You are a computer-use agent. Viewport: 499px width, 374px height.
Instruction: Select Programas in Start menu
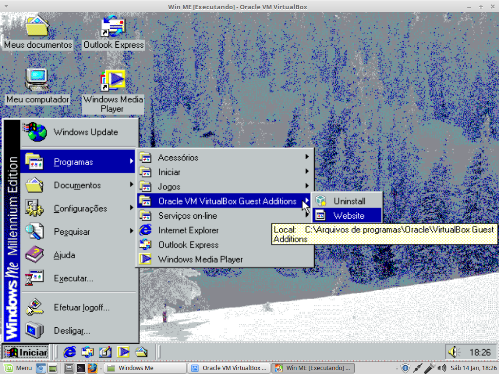click(78, 162)
